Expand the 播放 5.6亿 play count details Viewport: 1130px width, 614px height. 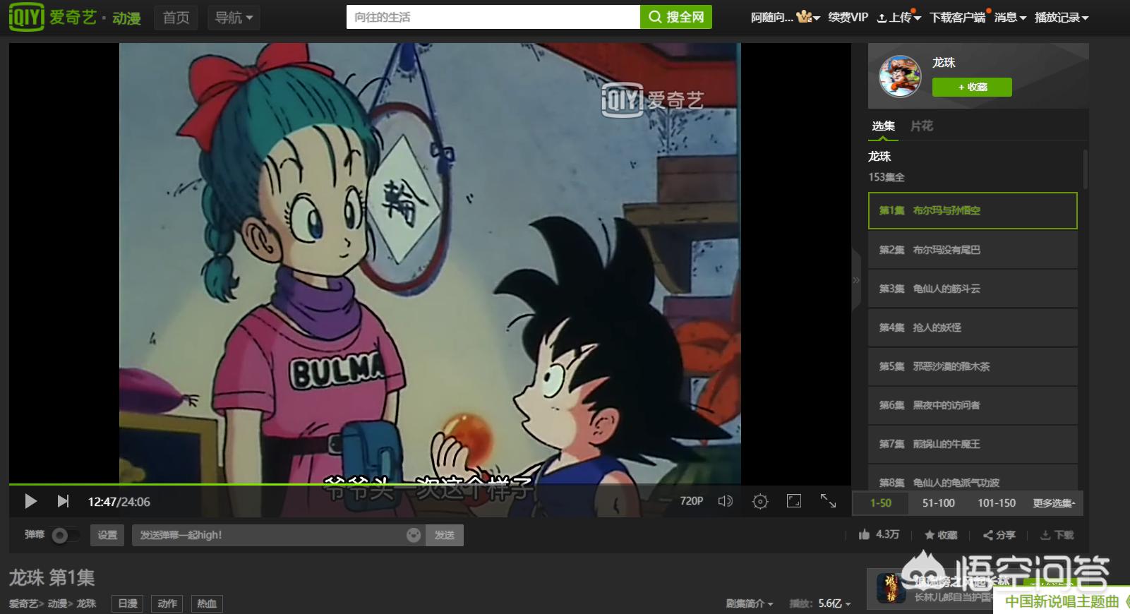[820, 603]
